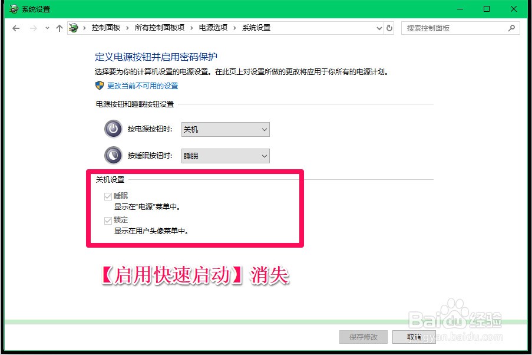The height and width of the screenshot is (355, 532).
Task: Click the control panel icon in address bar
Action: (73, 28)
